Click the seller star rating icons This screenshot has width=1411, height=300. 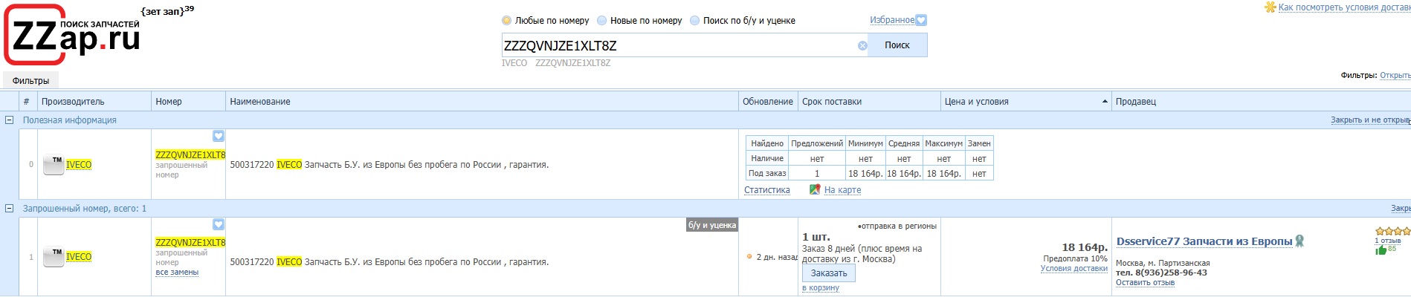pyautogui.click(x=1392, y=231)
